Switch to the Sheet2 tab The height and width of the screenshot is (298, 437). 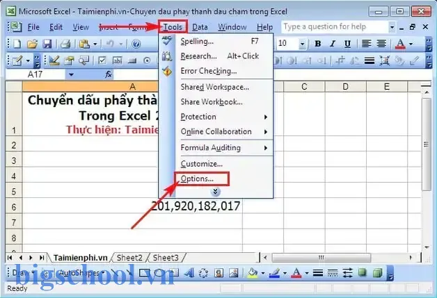coord(129,258)
